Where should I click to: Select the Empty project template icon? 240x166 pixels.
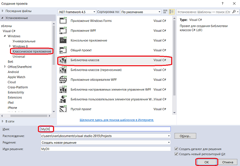click(63, 109)
